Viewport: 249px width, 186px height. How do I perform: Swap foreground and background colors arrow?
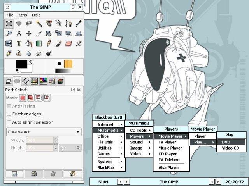(30, 62)
